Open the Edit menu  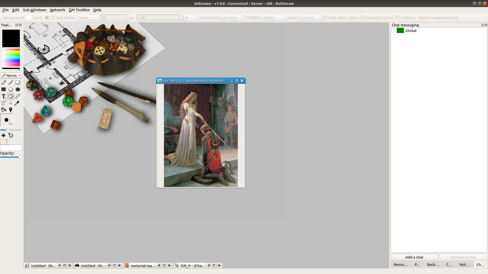pos(16,10)
